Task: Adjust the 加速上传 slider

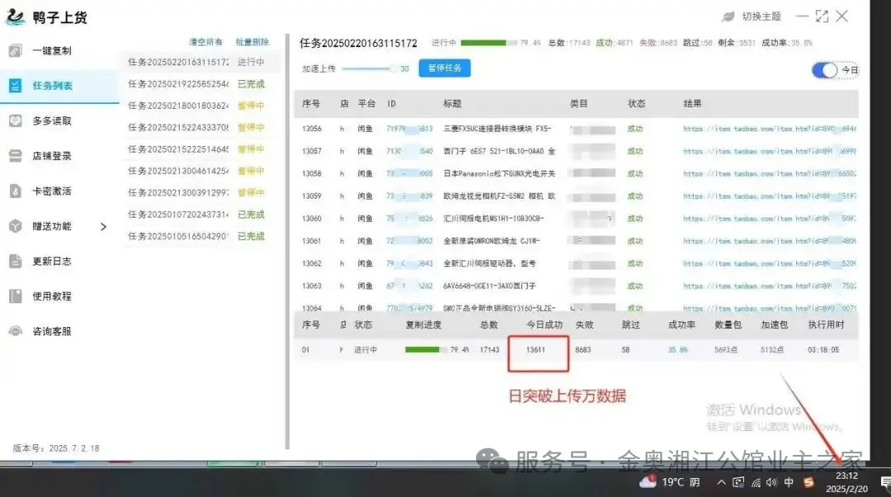Action: pos(391,69)
